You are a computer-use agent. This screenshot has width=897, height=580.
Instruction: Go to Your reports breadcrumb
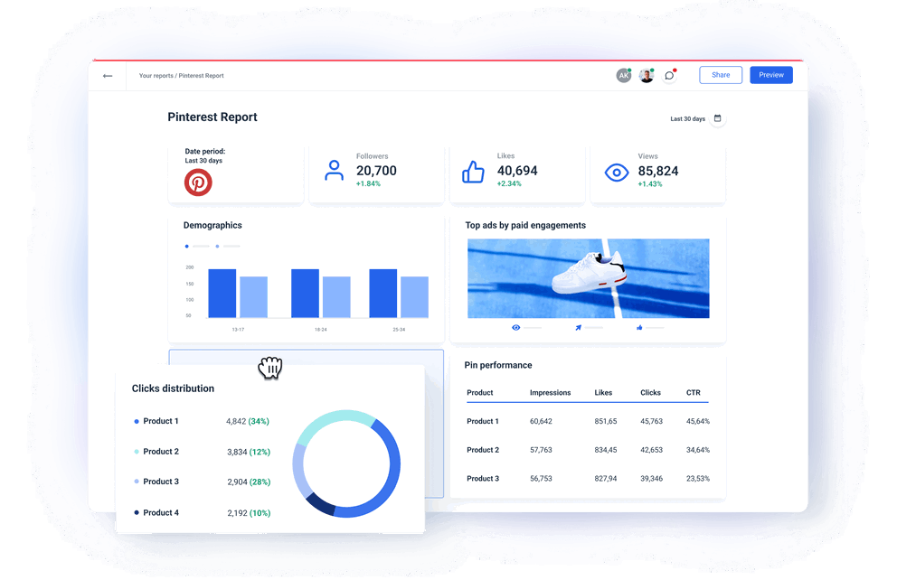pyautogui.click(x=156, y=76)
